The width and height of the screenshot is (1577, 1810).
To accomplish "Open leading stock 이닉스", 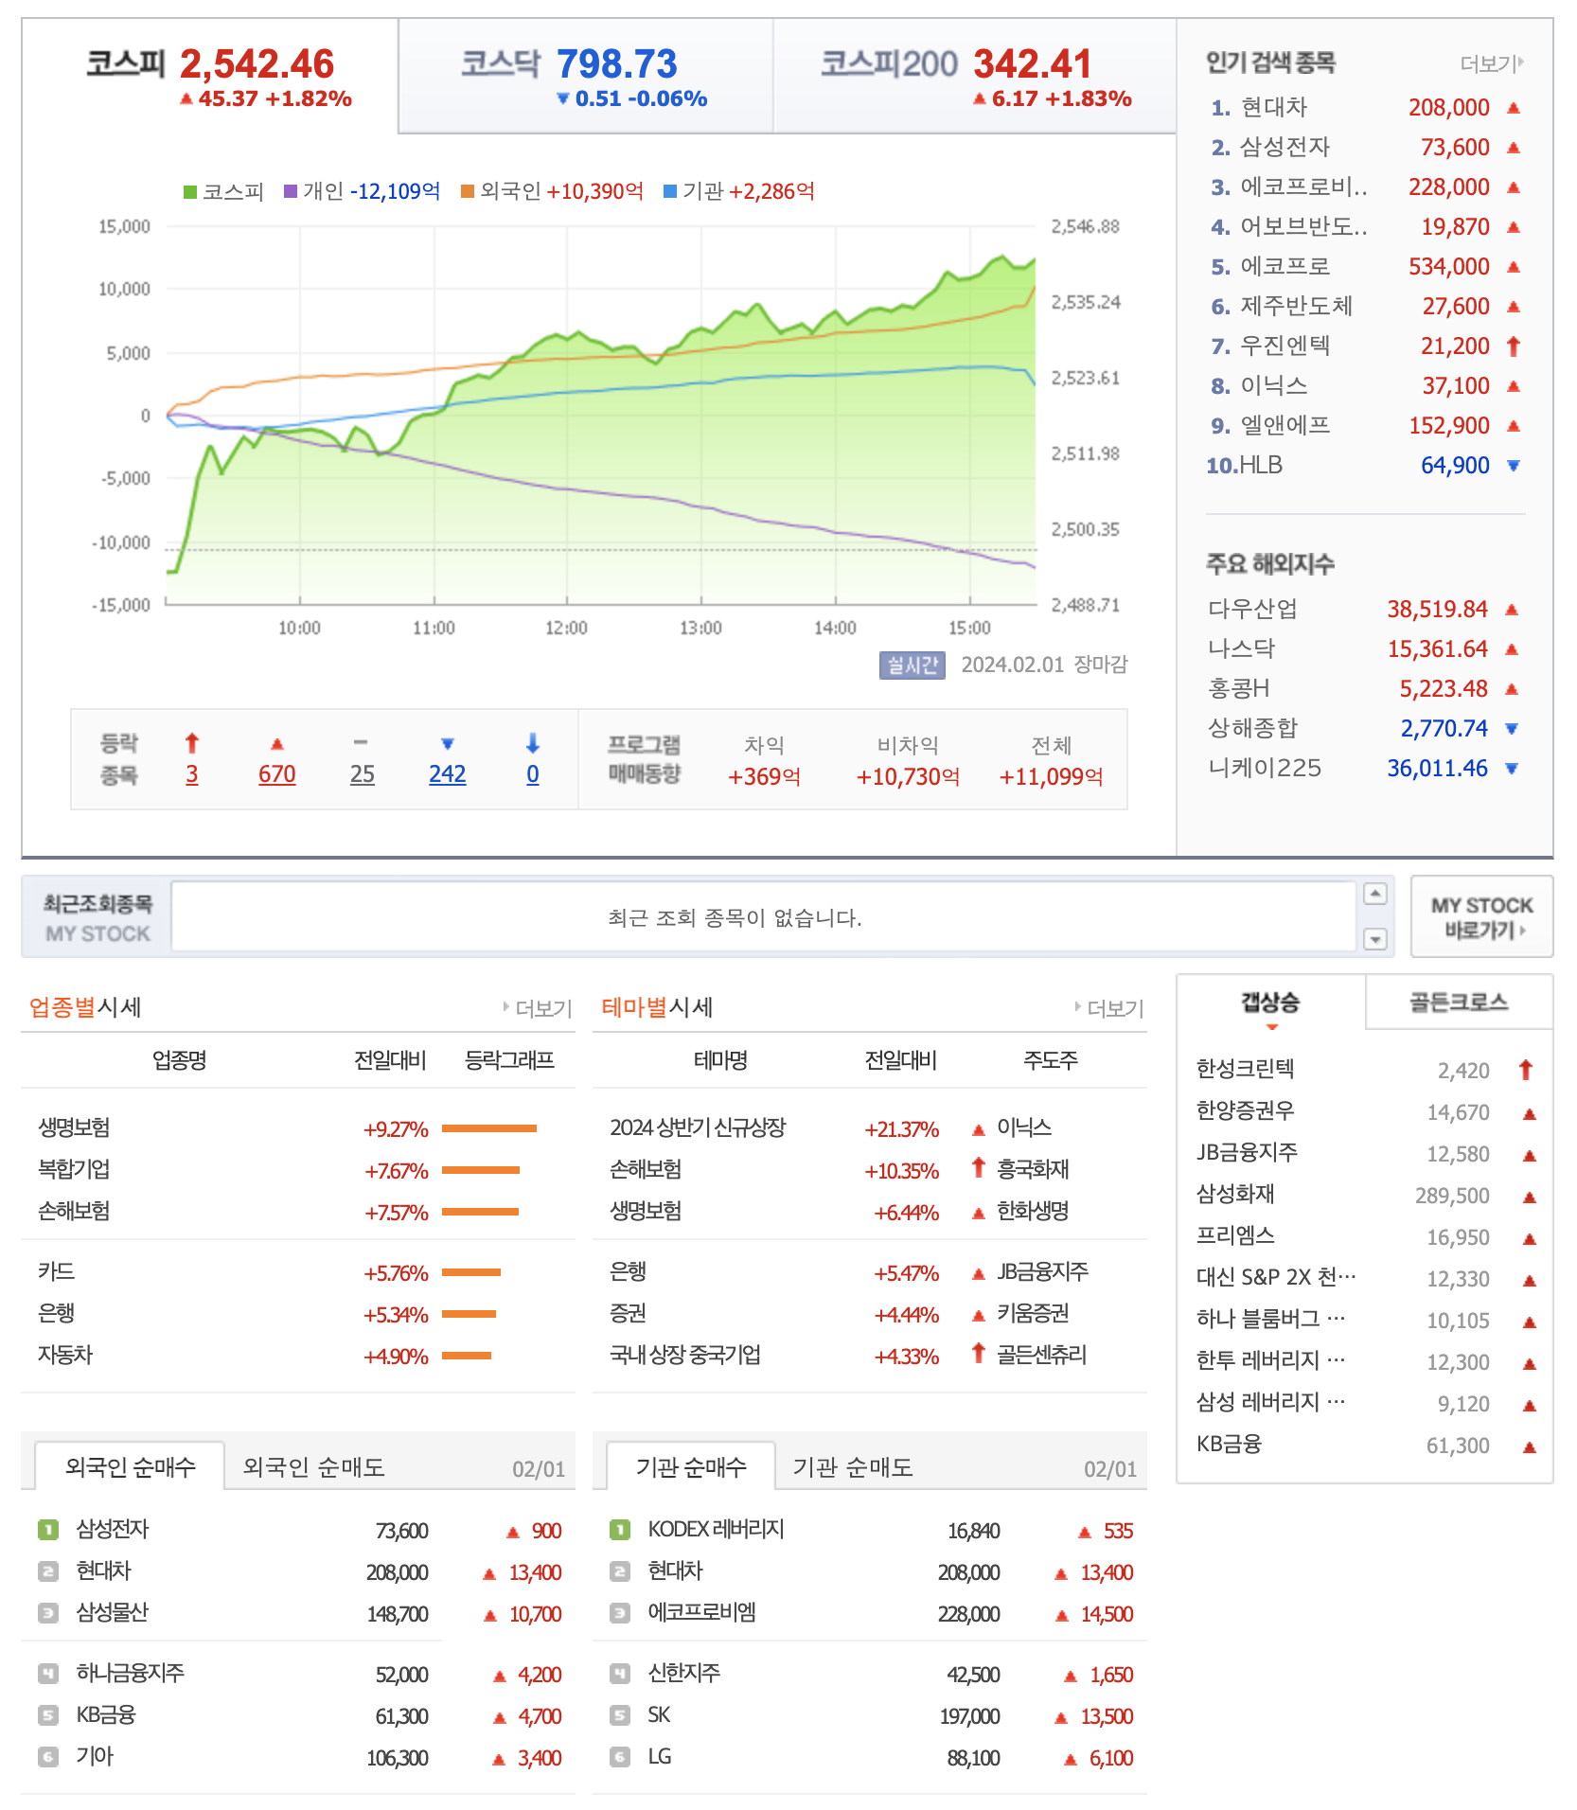I will 1024,1128.
